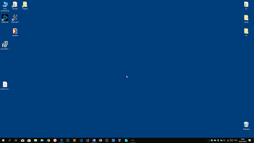Viewport: 254px width, 143px height.
Task: Select the Battle.net desktop shortcut
Action: click(x=5, y=19)
